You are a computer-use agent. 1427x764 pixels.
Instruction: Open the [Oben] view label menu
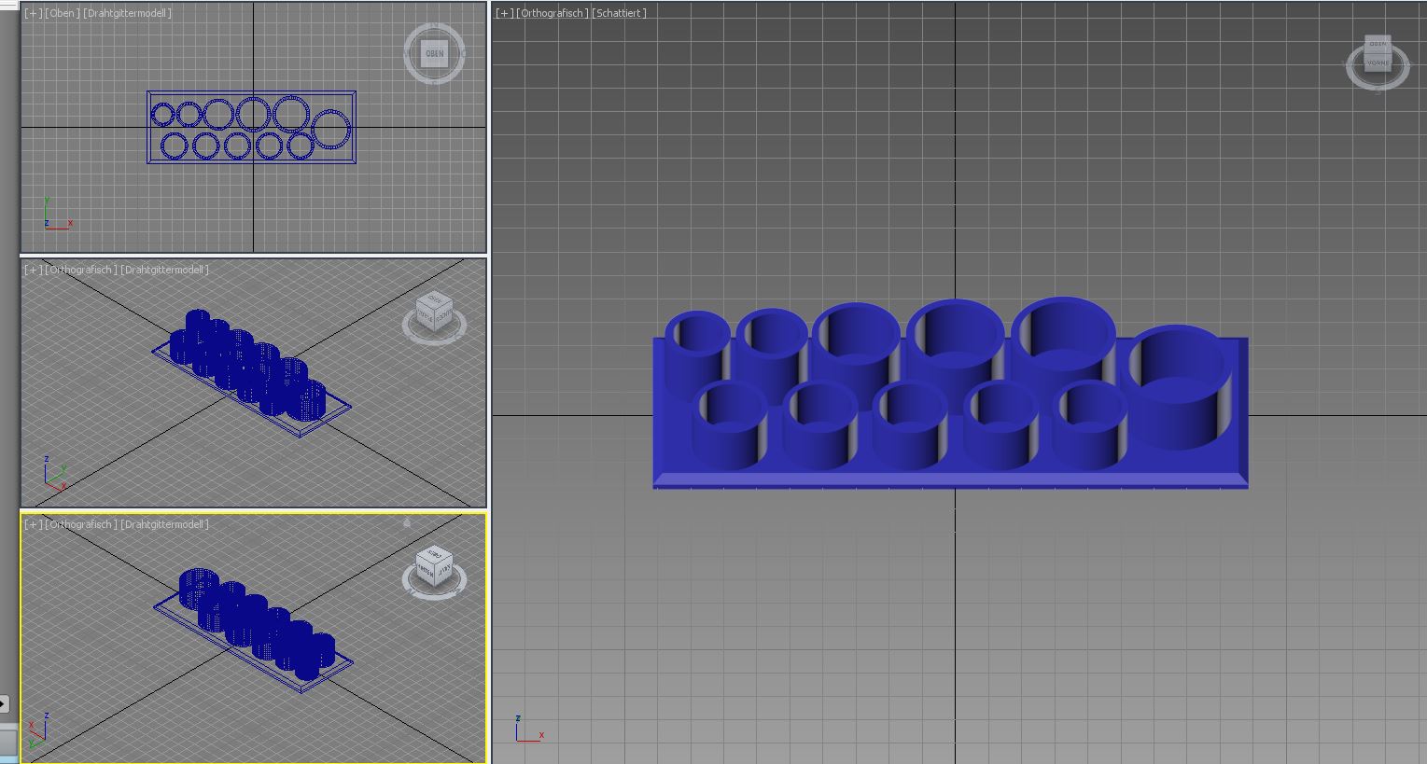63,14
